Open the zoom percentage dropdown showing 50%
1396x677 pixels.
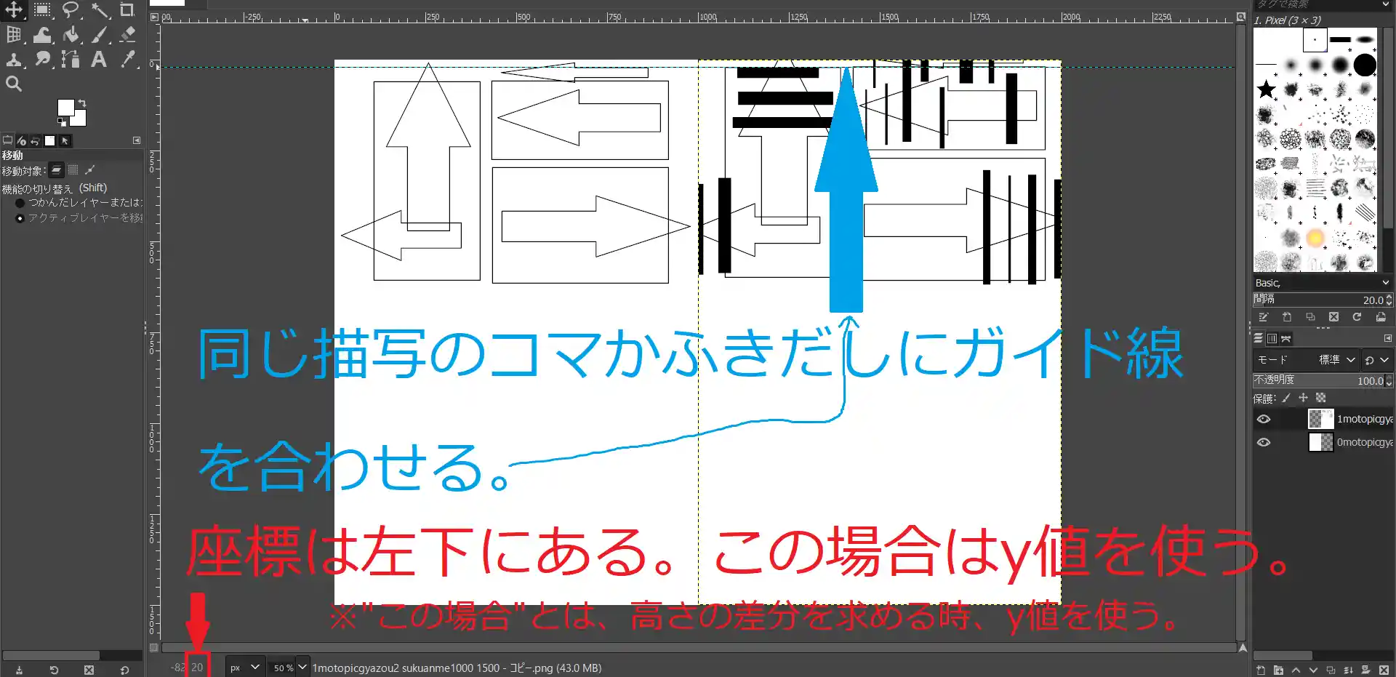pyautogui.click(x=302, y=667)
